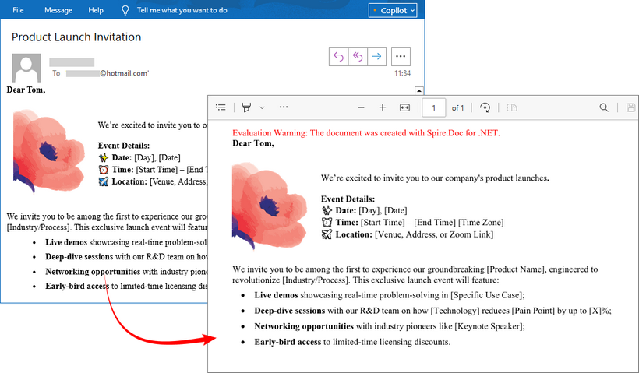This screenshot has height=373, width=639.
Task: Toggle the PDF table of contents icon
Action: pyautogui.click(x=221, y=107)
